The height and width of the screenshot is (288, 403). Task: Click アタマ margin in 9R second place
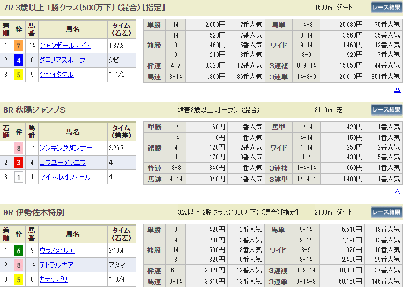tap(117, 265)
